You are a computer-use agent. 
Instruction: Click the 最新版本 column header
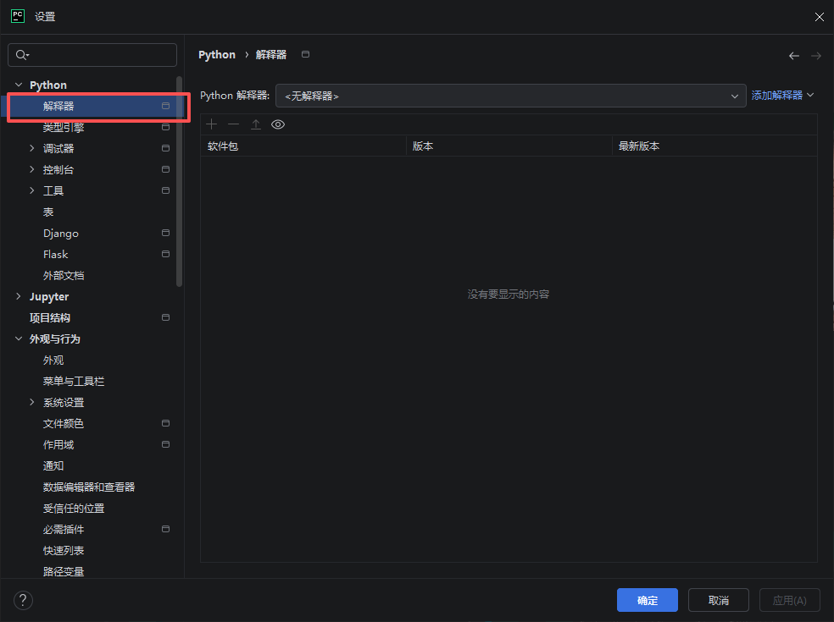point(714,146)
